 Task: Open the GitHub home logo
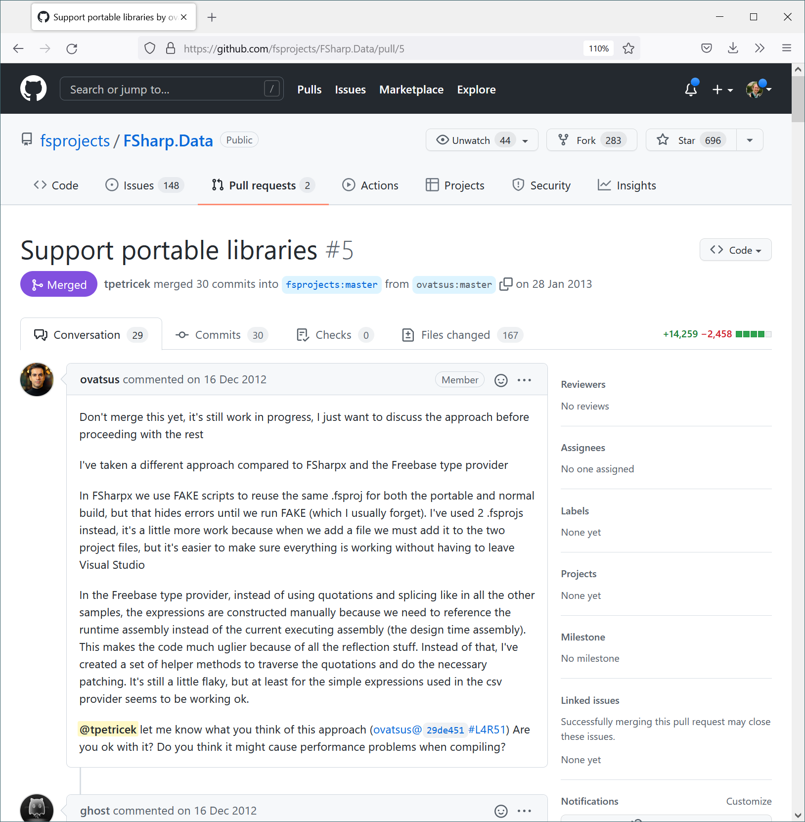(x=33, y=89)
